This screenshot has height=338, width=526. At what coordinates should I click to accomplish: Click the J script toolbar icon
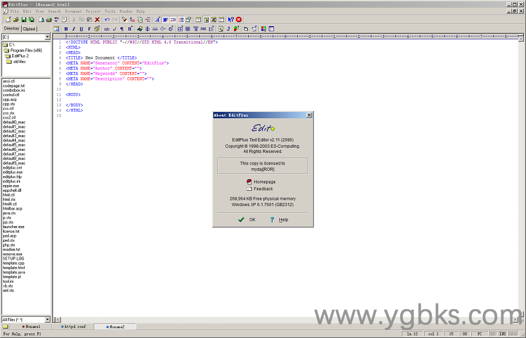228,29
